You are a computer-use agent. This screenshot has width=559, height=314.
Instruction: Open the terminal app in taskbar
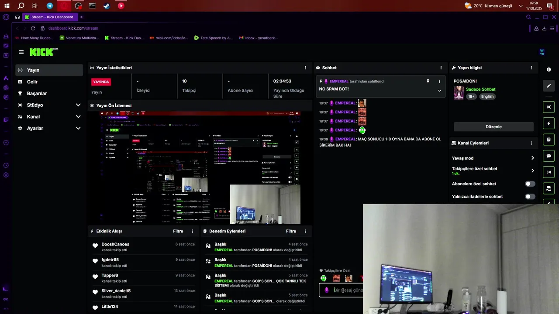click(x=92, y=6)
